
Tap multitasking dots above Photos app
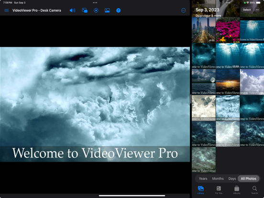point(228,3)
